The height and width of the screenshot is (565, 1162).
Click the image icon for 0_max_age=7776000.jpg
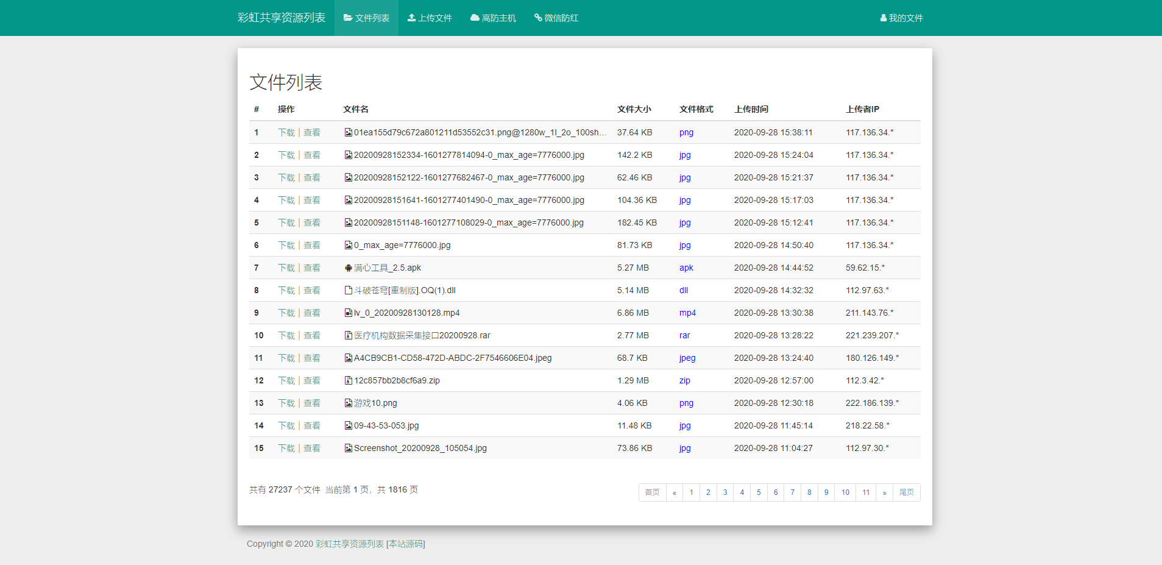tap(348, 245)
